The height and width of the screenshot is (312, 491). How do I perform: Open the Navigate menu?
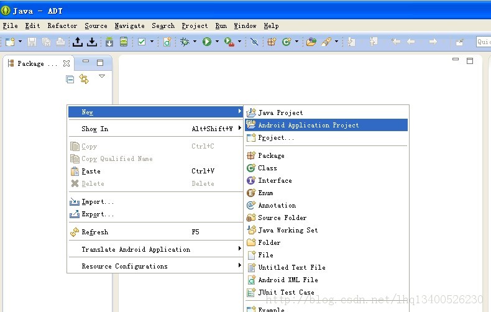[130, 25]
